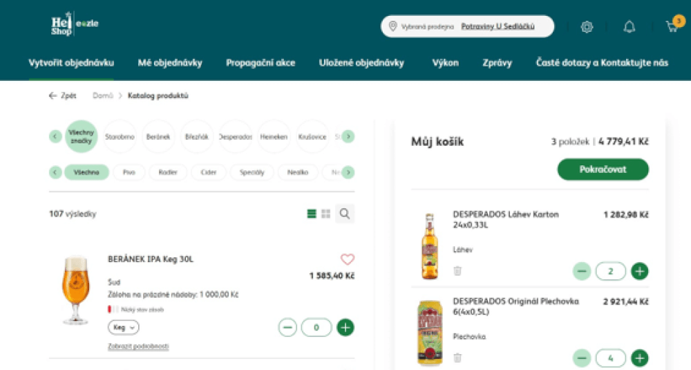Open the shopping cart icon in header
This screenshot has width=691, height=370.
coord(672,26)
